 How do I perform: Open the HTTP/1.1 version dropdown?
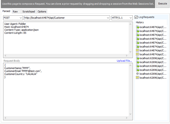pos(122,18)
